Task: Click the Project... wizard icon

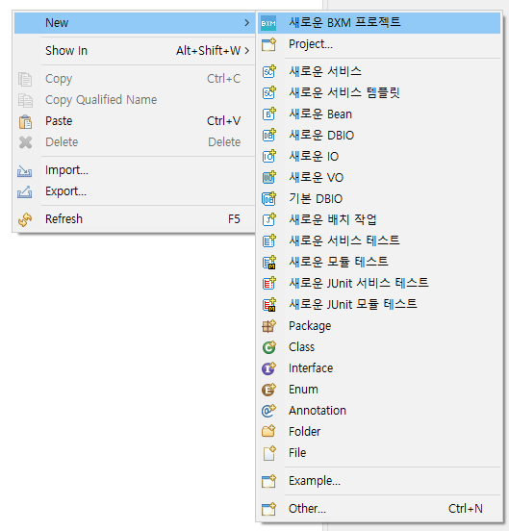Action: pyautogui.click(x=268, y=44)
